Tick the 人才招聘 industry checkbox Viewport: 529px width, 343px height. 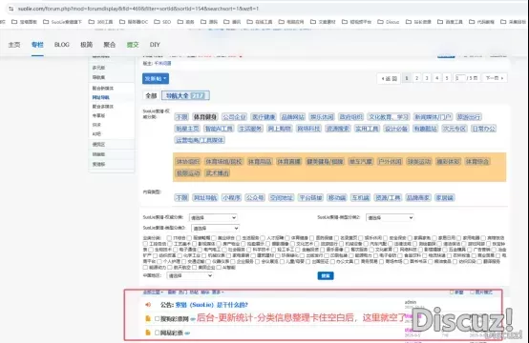click(x=263, y=238)
